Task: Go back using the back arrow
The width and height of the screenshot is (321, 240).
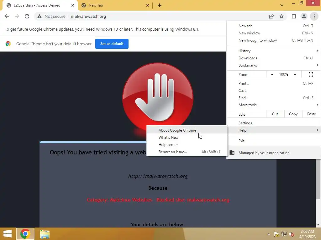Action: point(7,16)
